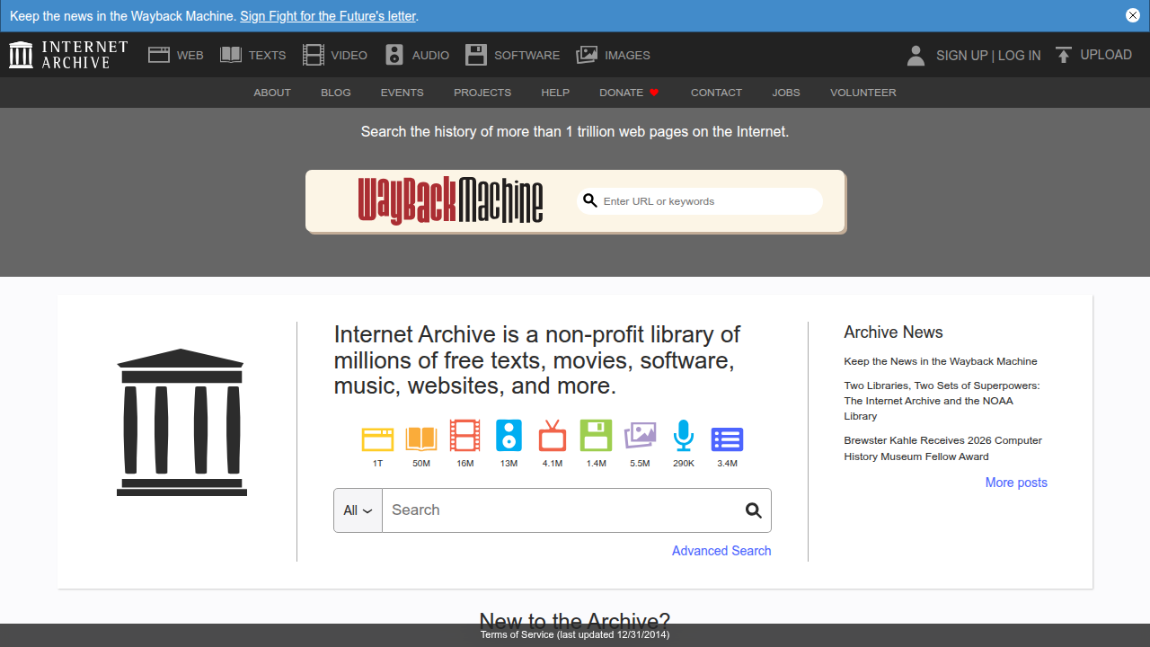This screenshot has height=647, width=1150.
Task: Open the Help menu item
Action: tap(555, 93)
